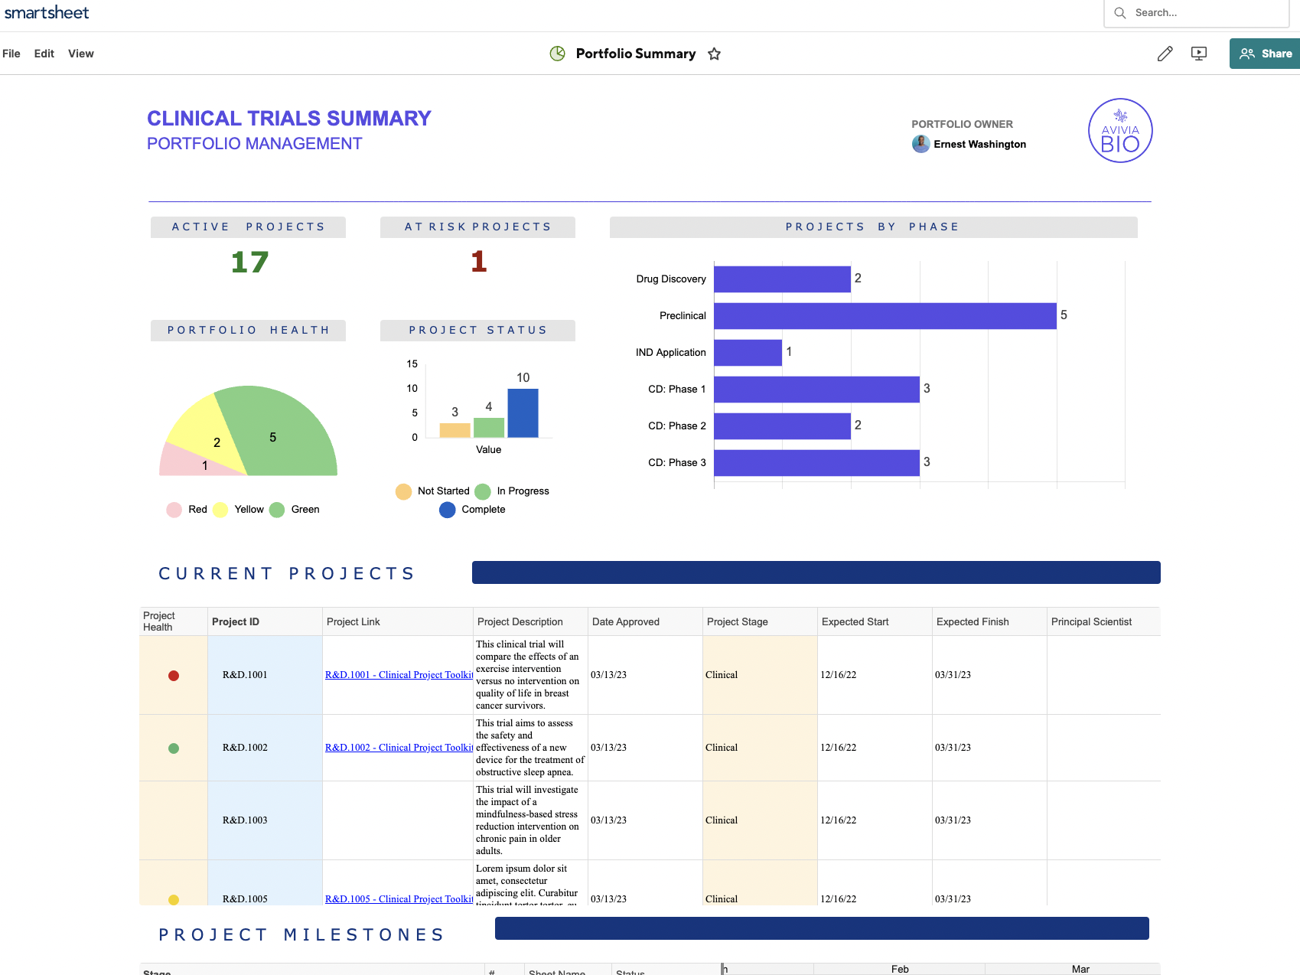
Task: Click the green In Progress bar
Action: pos(489,428)
